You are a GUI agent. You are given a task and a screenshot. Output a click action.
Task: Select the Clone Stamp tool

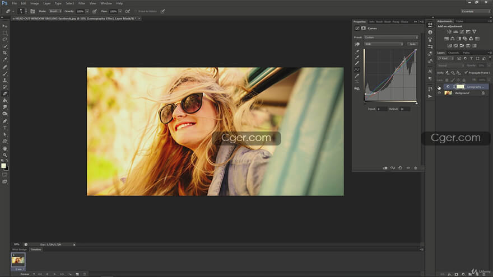pos(4,81)
